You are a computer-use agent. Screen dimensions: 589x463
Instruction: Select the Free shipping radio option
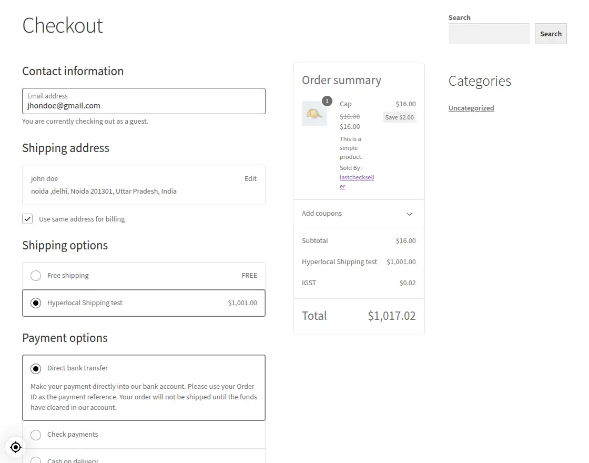[x=36, y=276]
